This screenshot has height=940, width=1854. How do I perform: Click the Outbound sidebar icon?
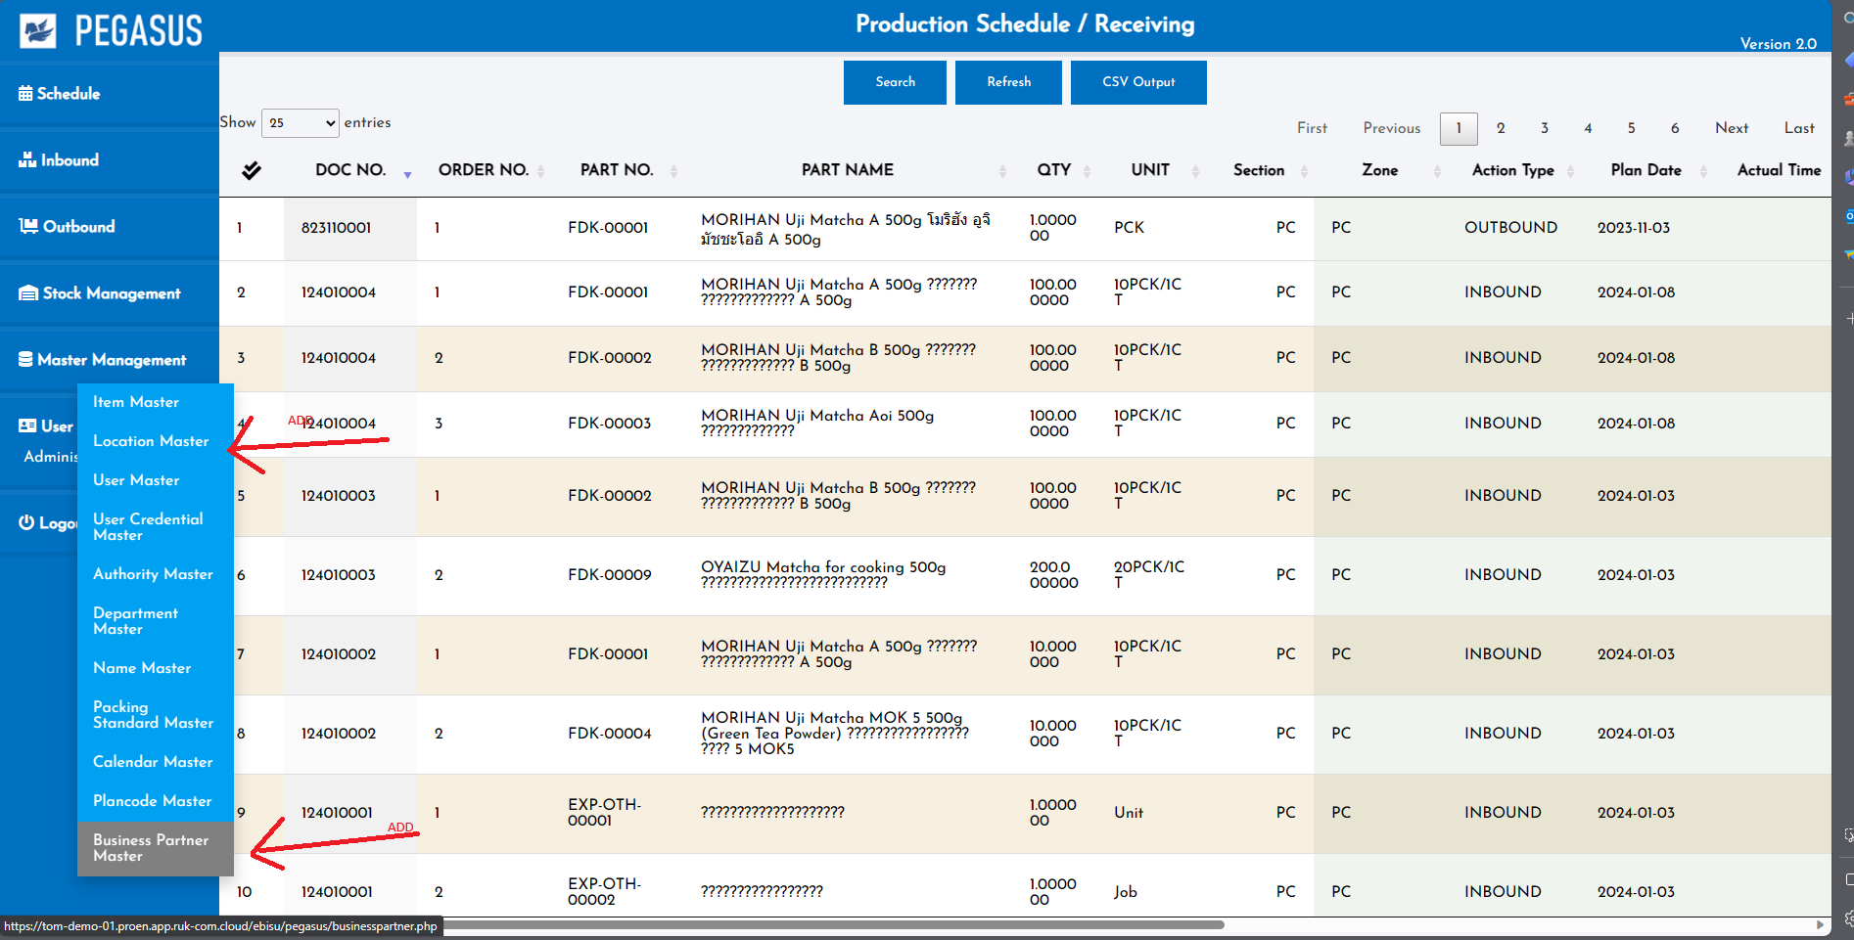pyautogui.click(x=28, y=227)
